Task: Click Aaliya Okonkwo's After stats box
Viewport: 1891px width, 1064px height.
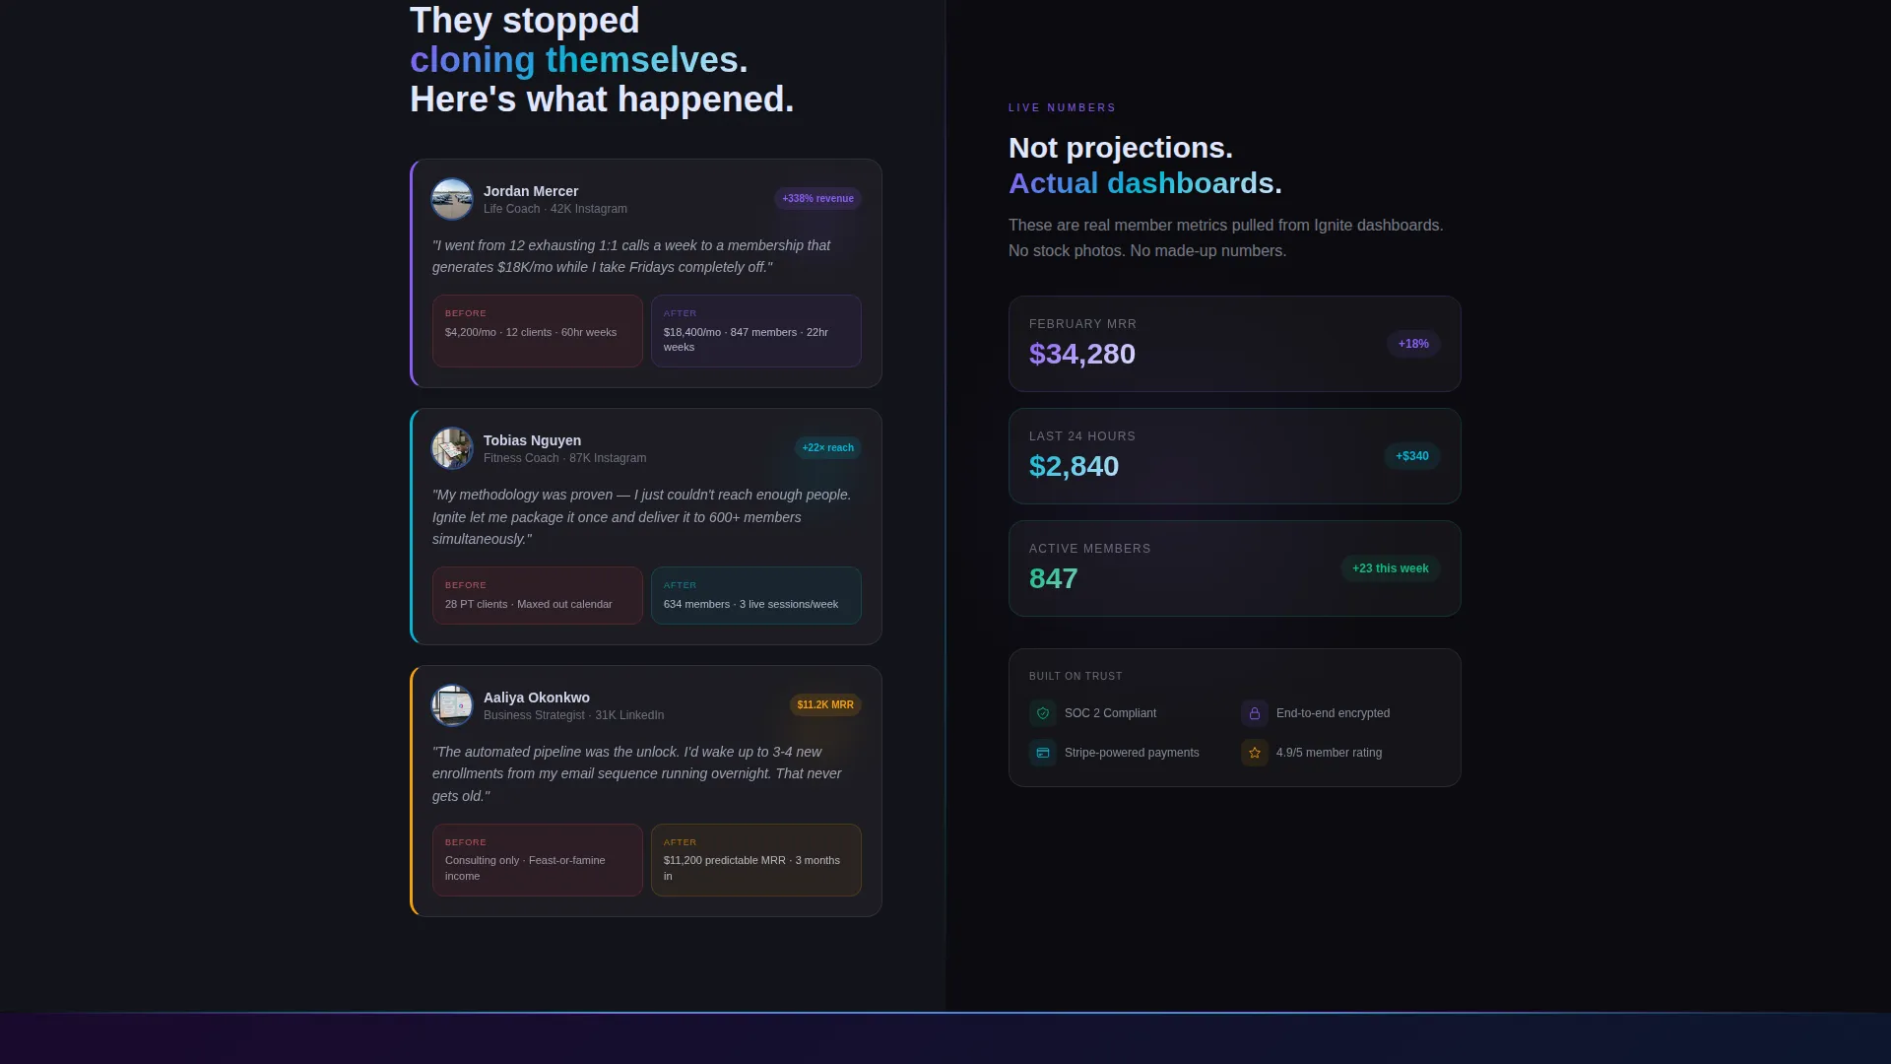Action: [x=755, y=860]
